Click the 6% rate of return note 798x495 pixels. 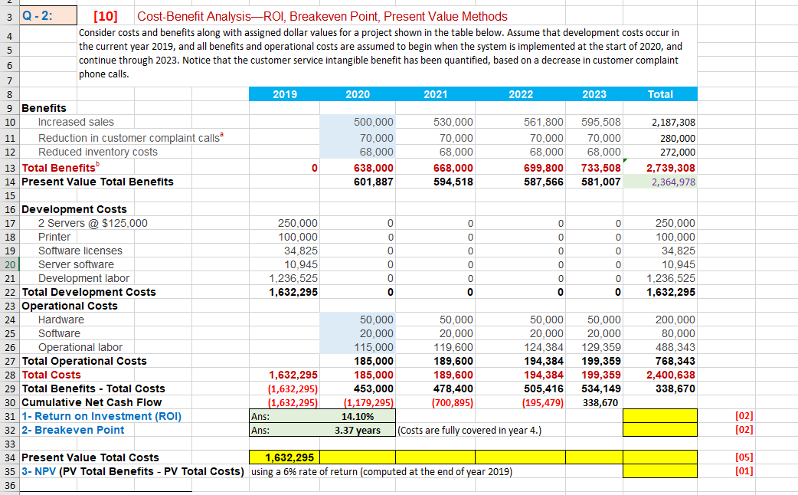click(381, 471)
